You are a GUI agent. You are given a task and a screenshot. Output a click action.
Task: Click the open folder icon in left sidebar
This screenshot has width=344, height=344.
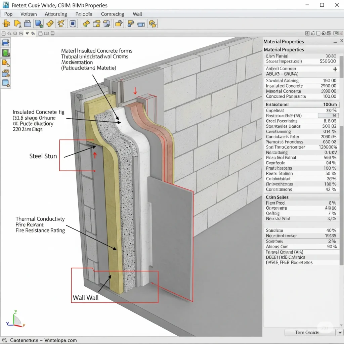click(6, 73)
